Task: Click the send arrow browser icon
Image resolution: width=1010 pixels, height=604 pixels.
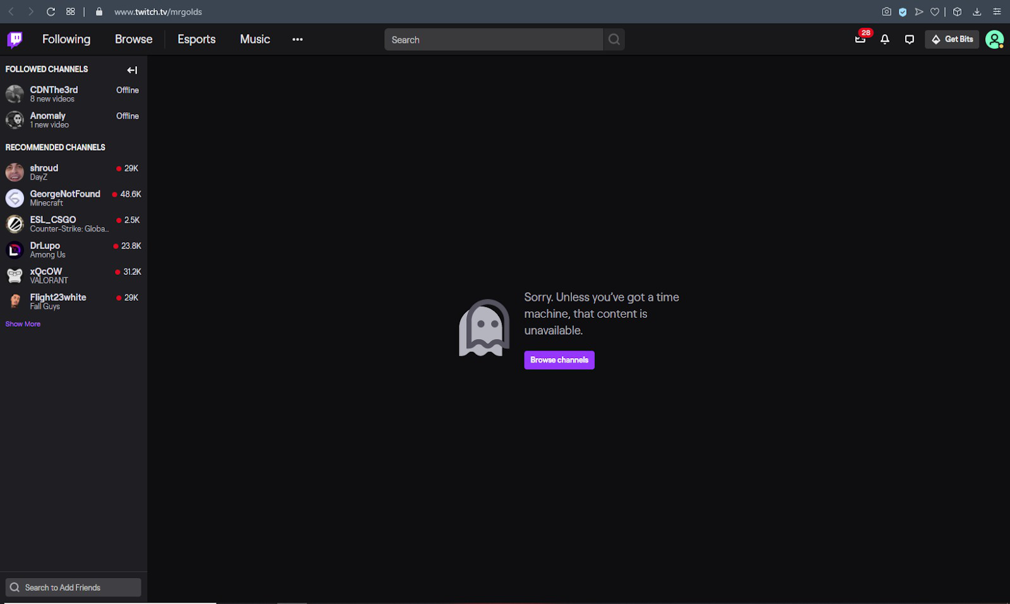Action: 919,11
